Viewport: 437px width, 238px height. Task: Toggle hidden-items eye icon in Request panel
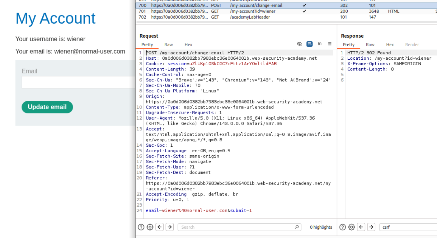coord(299,44)
